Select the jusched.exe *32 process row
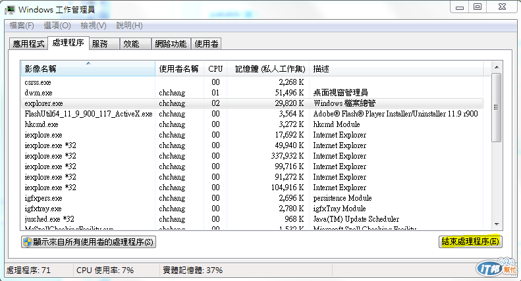 252,219
